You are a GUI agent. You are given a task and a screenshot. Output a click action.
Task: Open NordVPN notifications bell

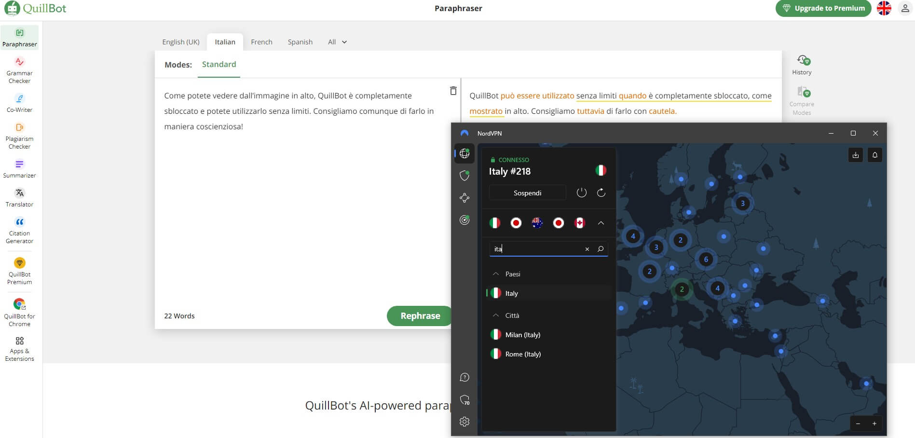pyautogui.click(x=874, y=155)
